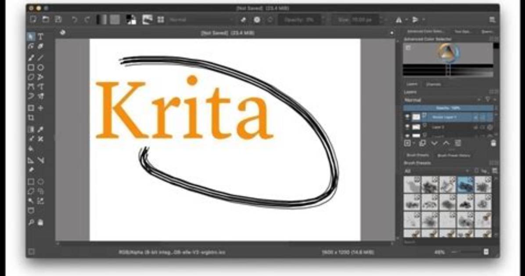The width and height of the screenshot is (525, 276).
Task: Adjust the brush Size slider
Action: (x=356, y=20)
